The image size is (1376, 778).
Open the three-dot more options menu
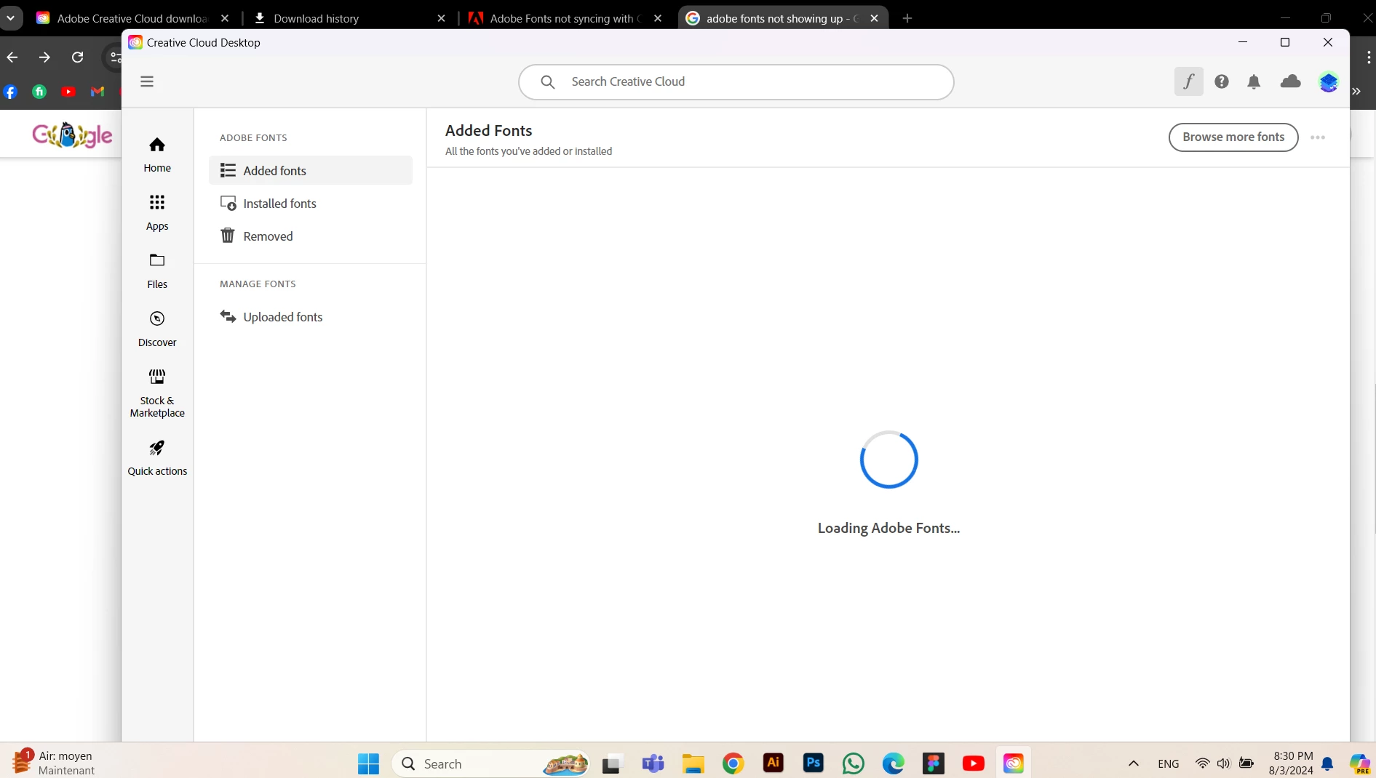[1318, 137]
